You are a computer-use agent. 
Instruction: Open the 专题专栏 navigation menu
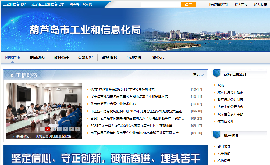point(85,58)
